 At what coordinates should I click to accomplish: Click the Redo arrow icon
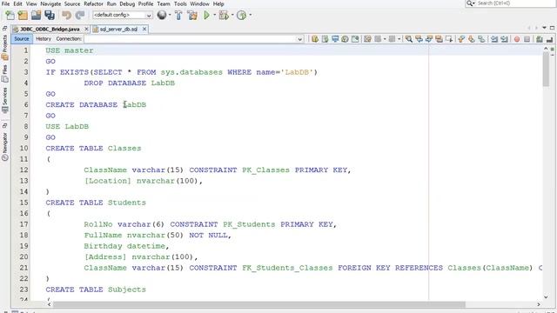coord(80,16)
